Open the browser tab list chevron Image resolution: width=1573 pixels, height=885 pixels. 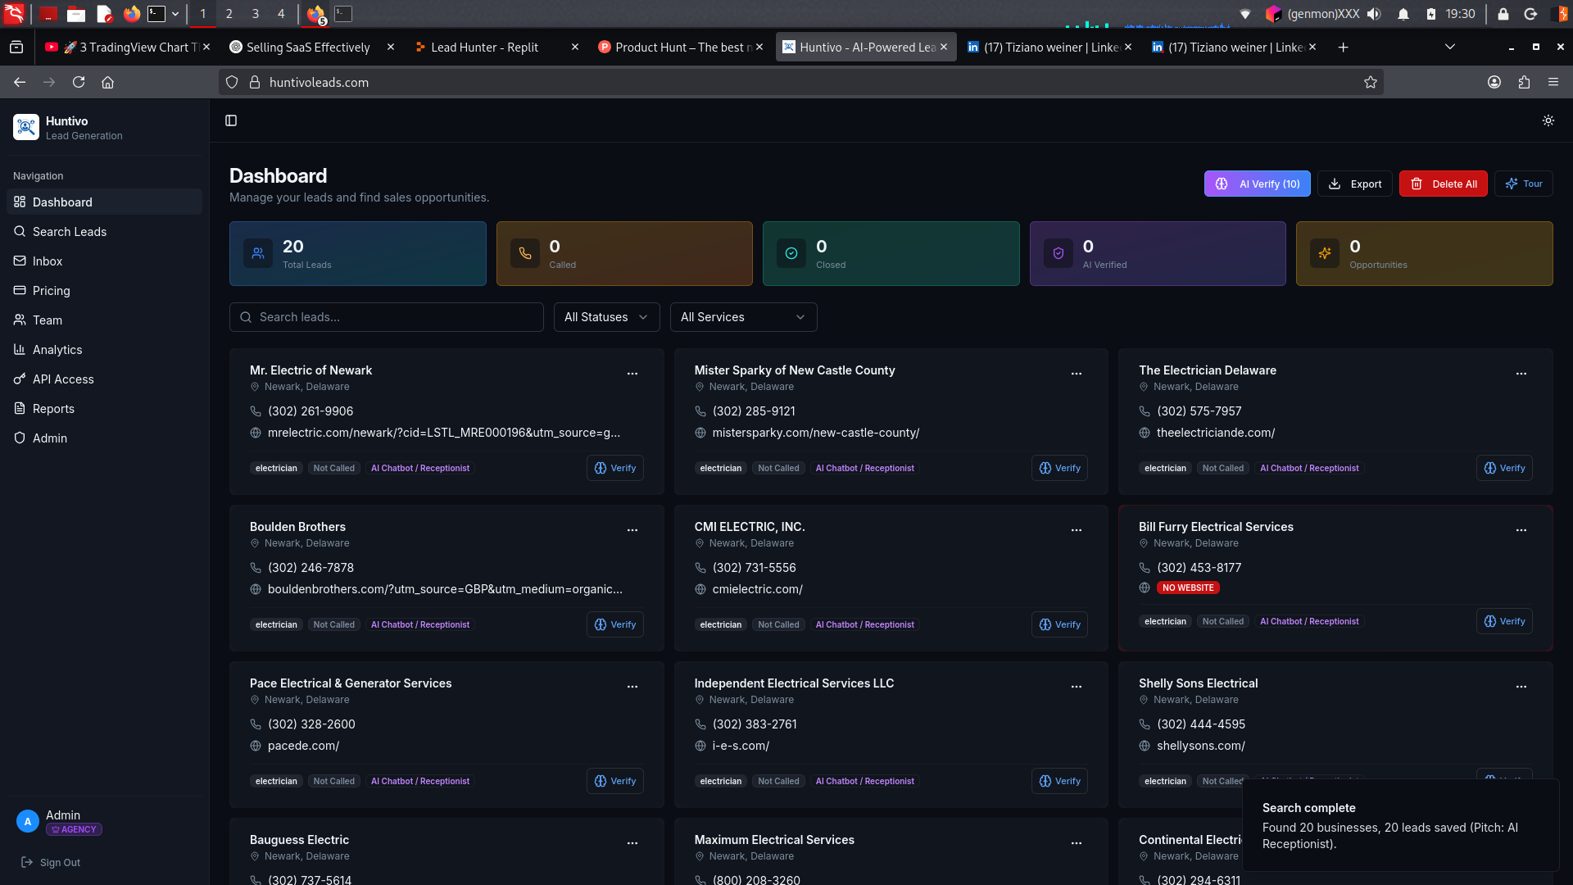1449,47
